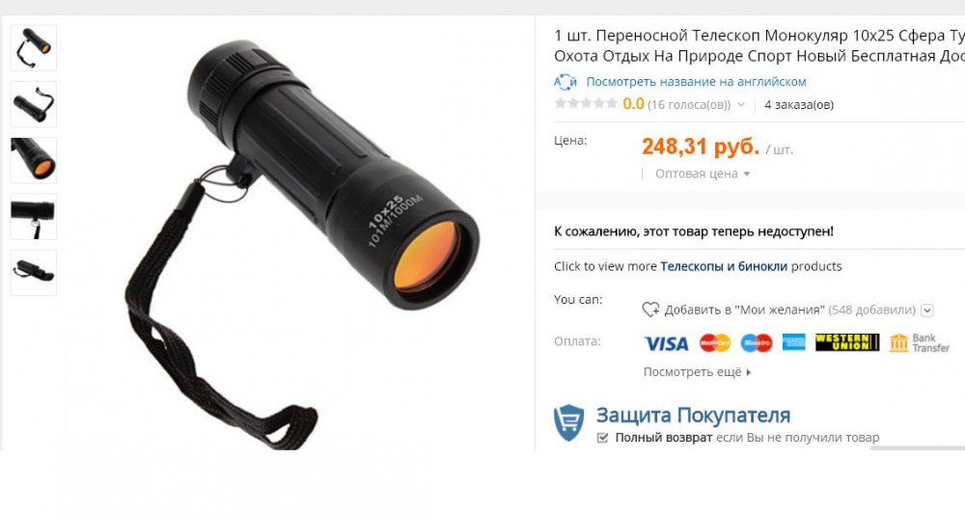This screenshot has width=965, height=514.
Task: Select the American Express payment icon
Action: tap(794, 342)
